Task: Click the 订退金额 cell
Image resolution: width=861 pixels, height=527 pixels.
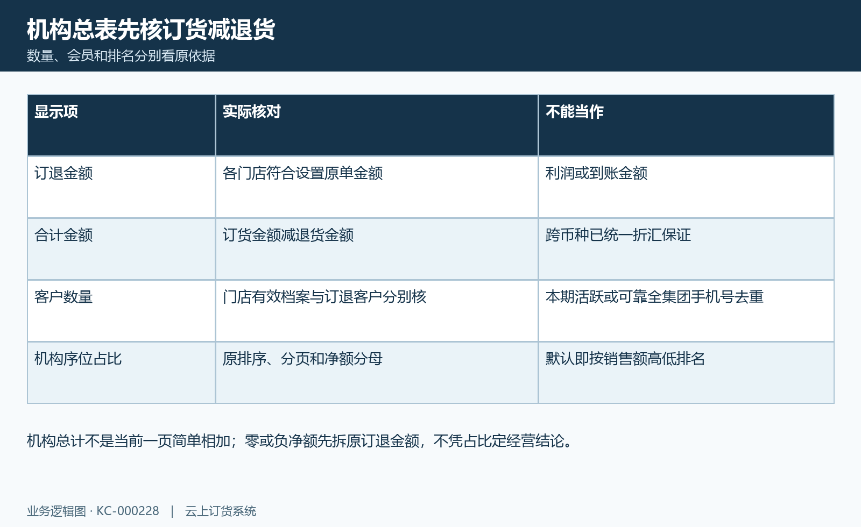Action: 121,187
